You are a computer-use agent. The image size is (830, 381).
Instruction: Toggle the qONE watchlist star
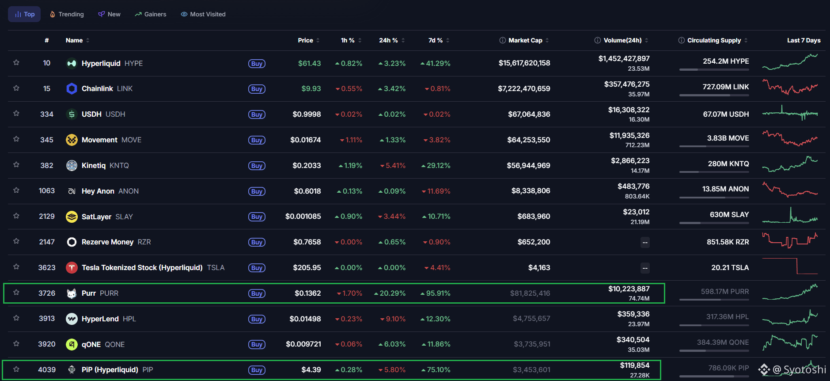click(16, 344)
